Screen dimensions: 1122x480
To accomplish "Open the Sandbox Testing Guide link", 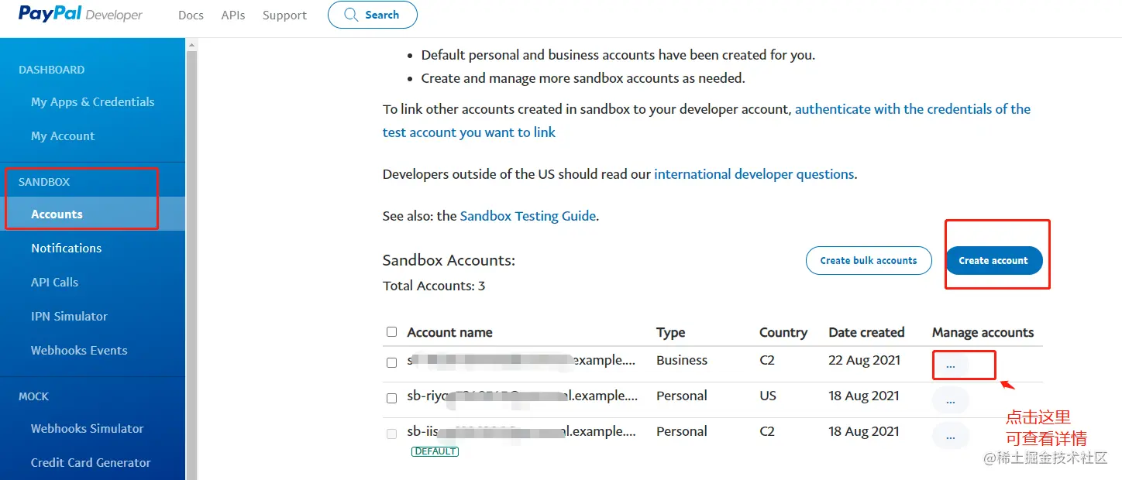I will [x=528, y=216].
